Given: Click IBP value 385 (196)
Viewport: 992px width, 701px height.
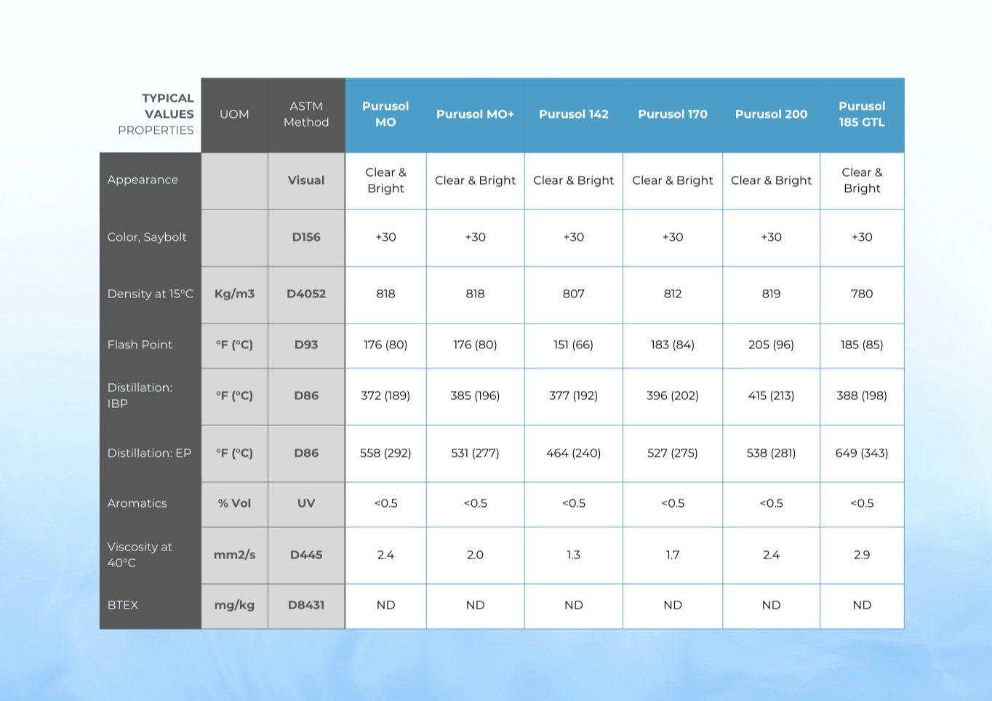Looking at the screenshot, I should [475, 396].
